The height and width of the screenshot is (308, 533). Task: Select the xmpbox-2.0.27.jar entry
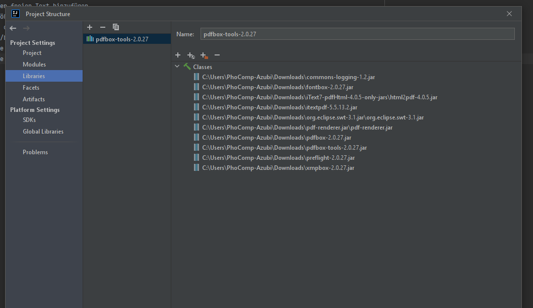point(278,168)
